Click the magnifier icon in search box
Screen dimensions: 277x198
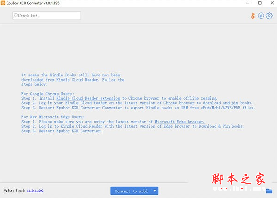tap(15, 15)
